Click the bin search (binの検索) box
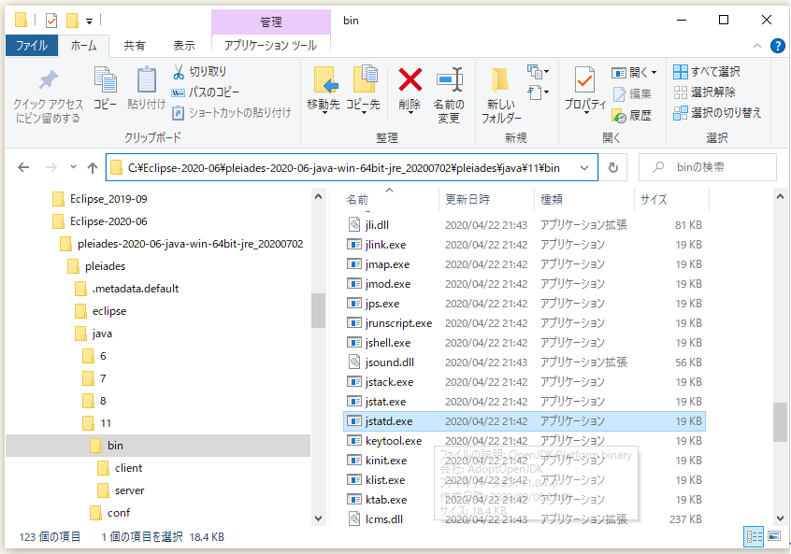Viewport: 791px width, 554px height. (707, 167)
